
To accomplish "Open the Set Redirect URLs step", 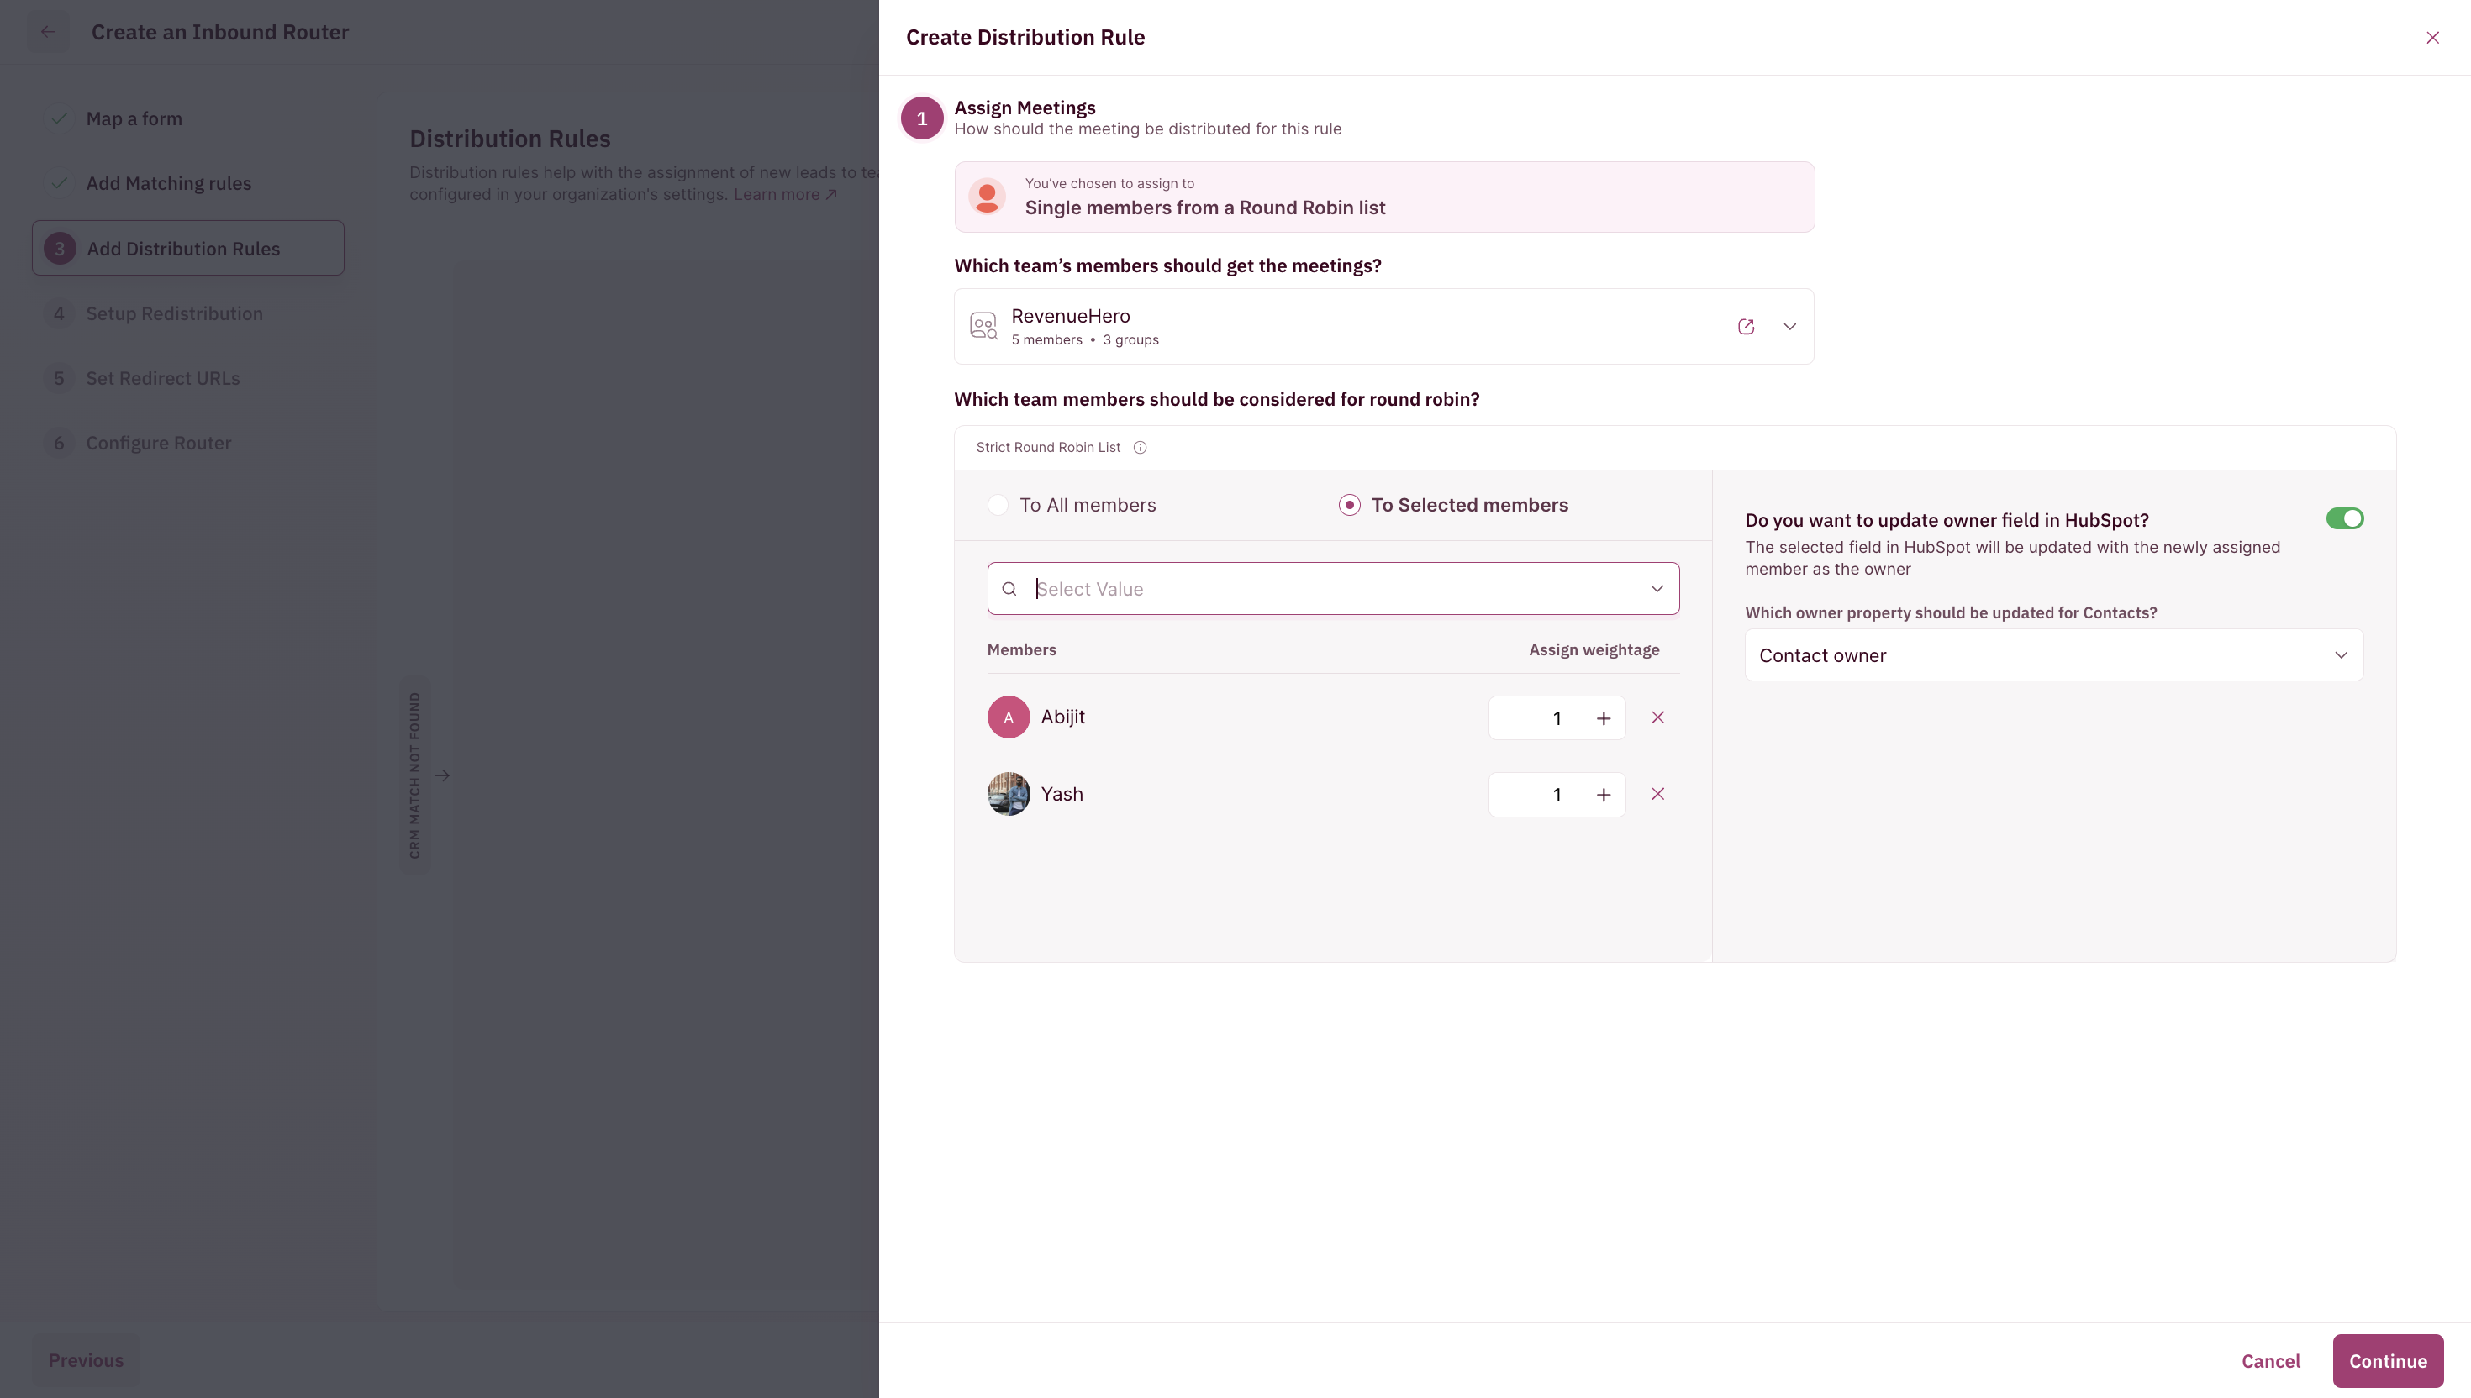I will tap(162, 378).
